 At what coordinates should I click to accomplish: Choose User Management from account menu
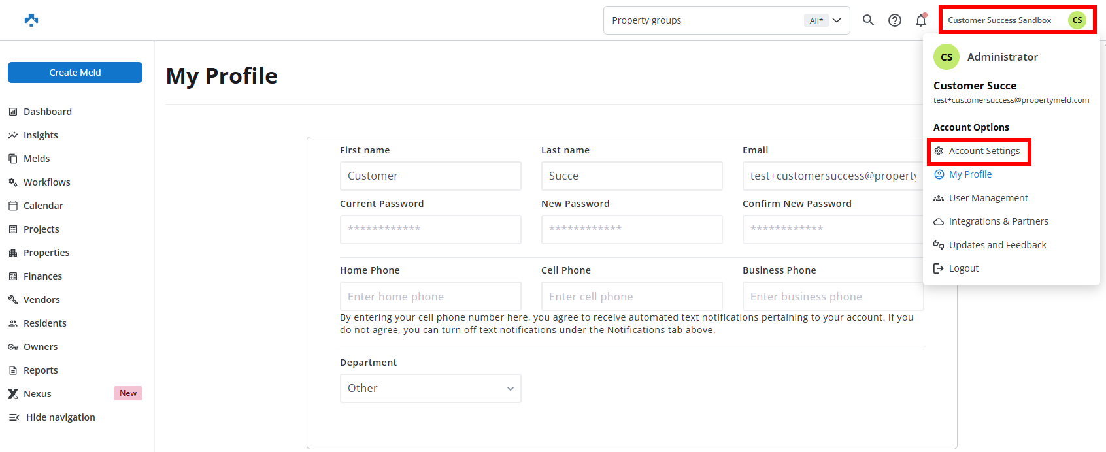pos(988,198)
